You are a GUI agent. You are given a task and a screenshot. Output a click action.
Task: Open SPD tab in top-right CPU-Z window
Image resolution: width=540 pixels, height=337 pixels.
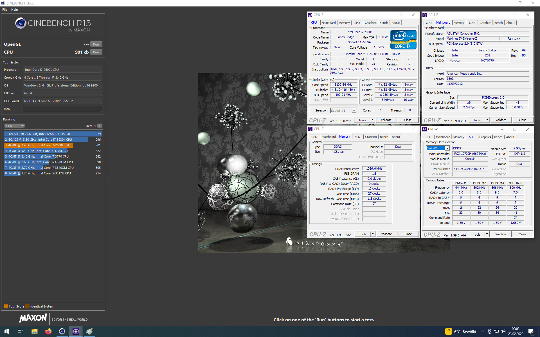pyautogui.click(x=472, y=23)
